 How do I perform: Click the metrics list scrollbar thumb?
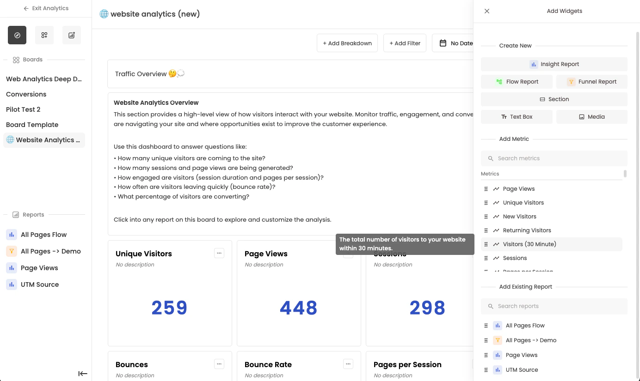pyautogui.click(x=625, y=174)
